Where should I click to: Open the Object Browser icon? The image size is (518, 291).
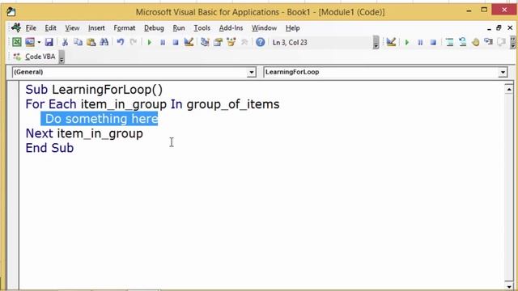tap(231, 42)
